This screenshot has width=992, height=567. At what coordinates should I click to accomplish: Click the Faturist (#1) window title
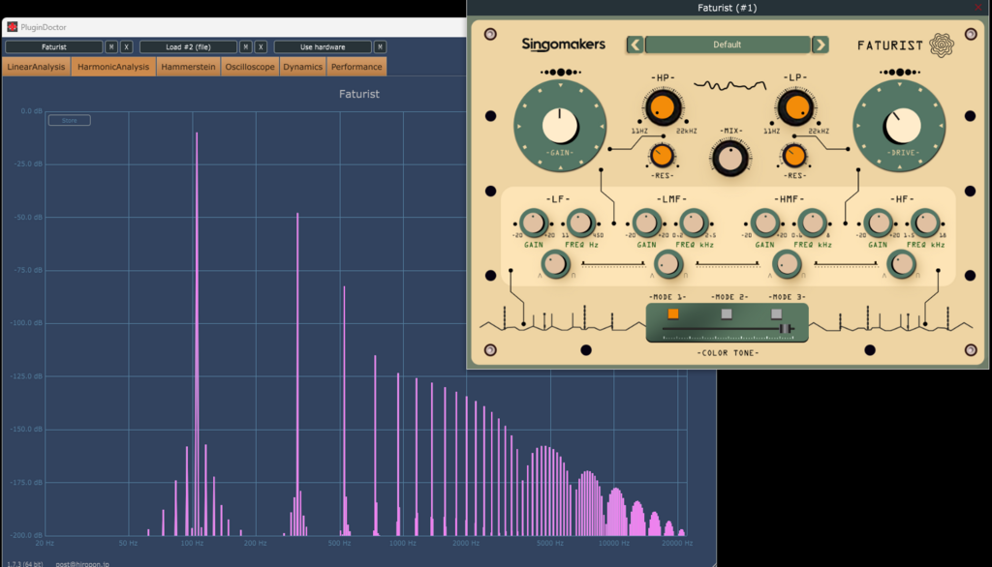[727, 8]
